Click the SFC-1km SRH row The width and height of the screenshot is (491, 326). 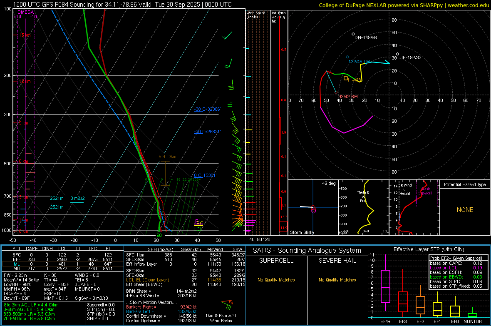click(x=186, y=255)
